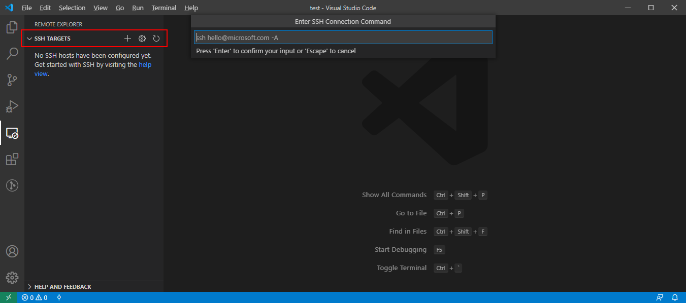The width and height of the screenshot is (686, 303).
Task: Open the Accounts icon
Action: click(12, 251)
